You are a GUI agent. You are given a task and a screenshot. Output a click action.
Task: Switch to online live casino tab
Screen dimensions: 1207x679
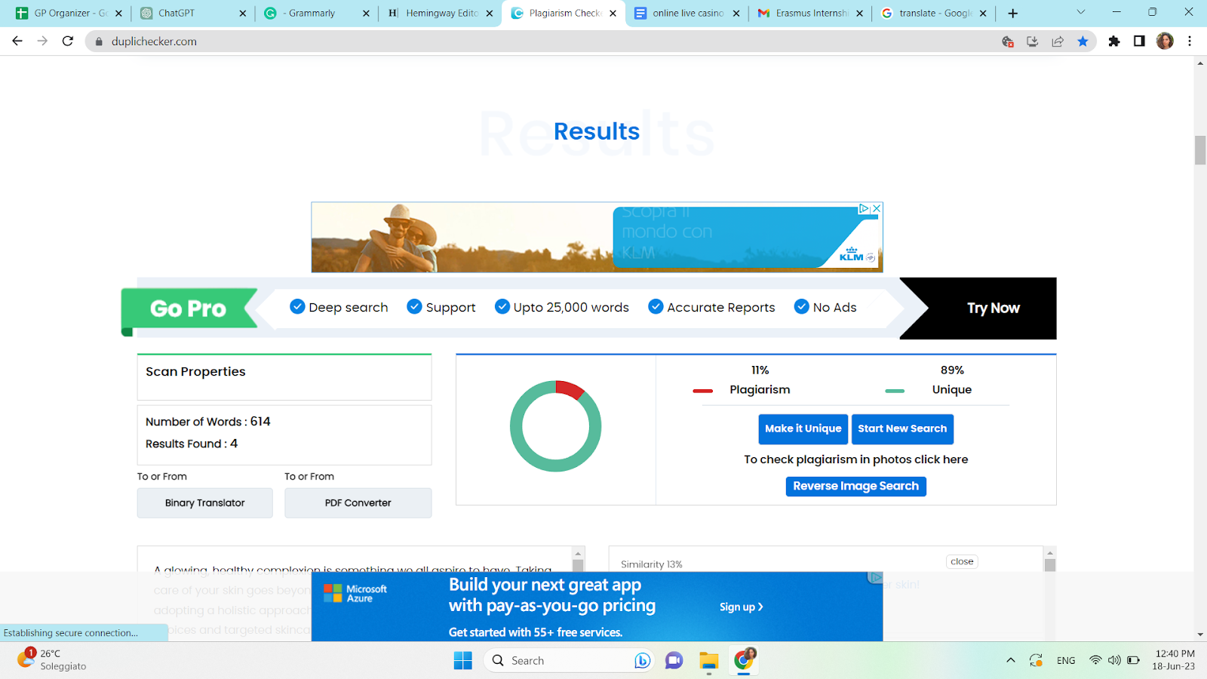click(x=687, y=14)
